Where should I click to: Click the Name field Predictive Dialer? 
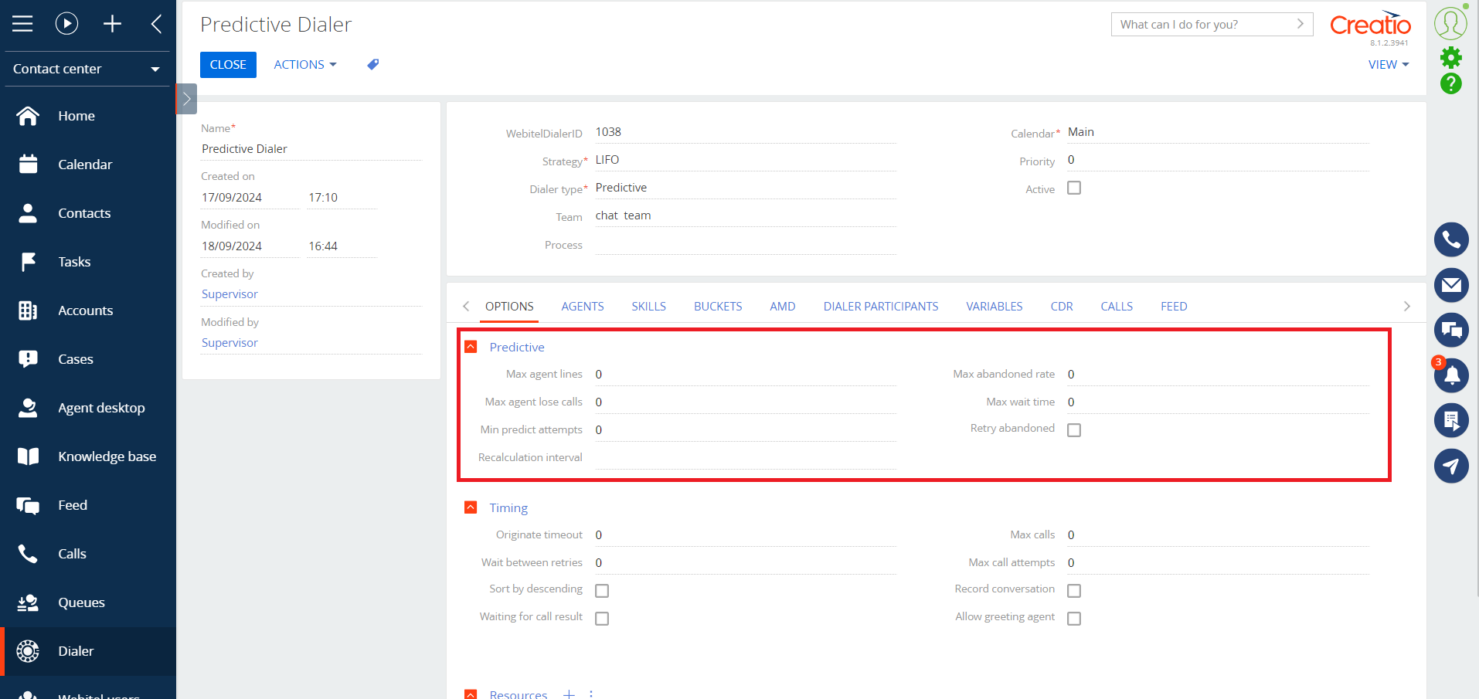point(311,149)
